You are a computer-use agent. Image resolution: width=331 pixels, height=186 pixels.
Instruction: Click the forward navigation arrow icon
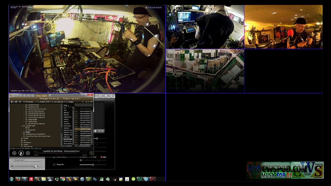[16, 102]
